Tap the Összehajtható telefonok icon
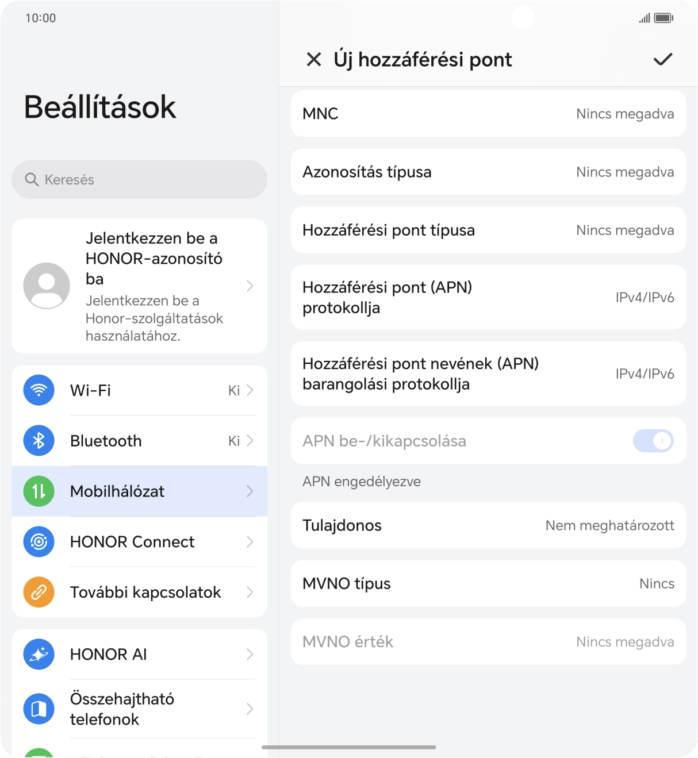Image resolution: width=698 pixels, height=758 pixels. tap(39, 709)
